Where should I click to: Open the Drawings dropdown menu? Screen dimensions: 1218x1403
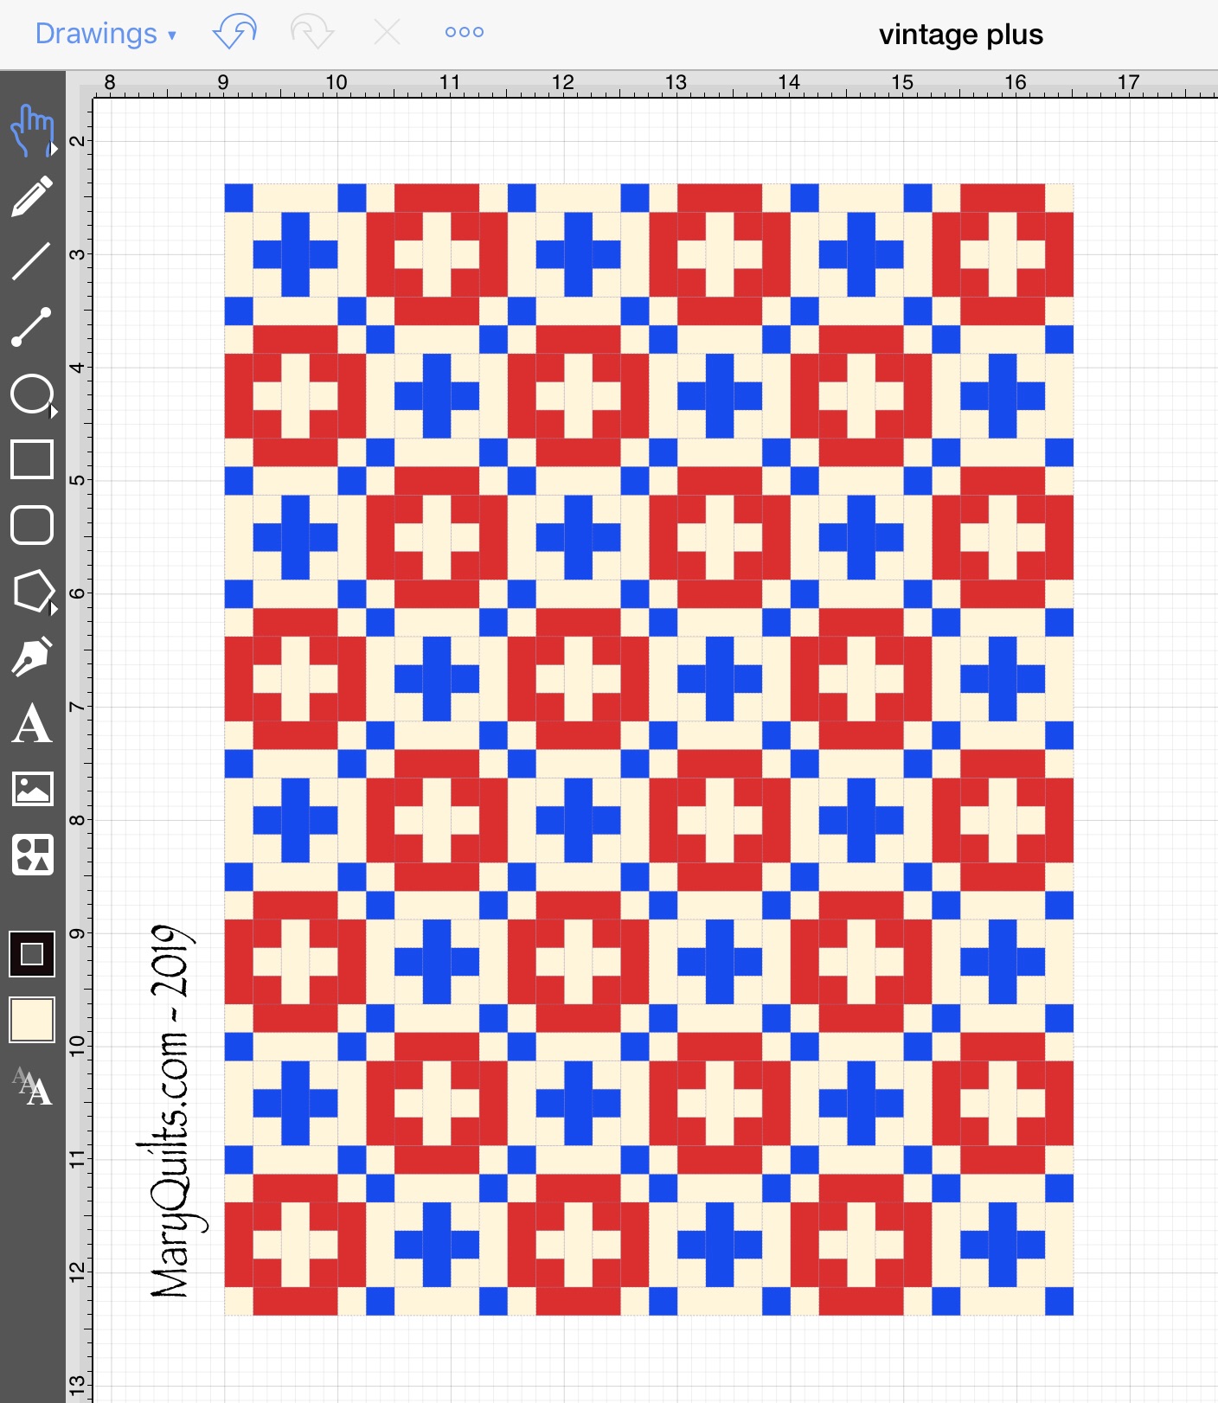tap(106, 34)
